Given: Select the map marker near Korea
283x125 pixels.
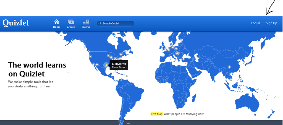Looking at the screenshot, I should (243, 62).
